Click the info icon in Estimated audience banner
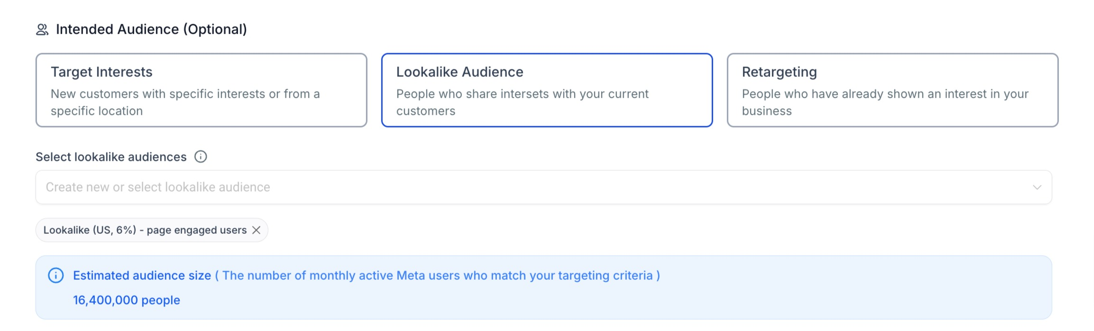 point(56,276)
